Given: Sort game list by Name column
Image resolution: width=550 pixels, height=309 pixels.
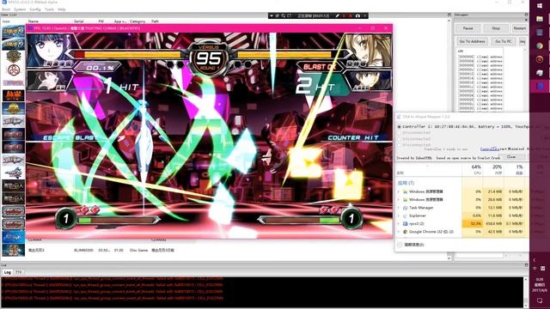Looking at the screenshot, I should 34,21.
